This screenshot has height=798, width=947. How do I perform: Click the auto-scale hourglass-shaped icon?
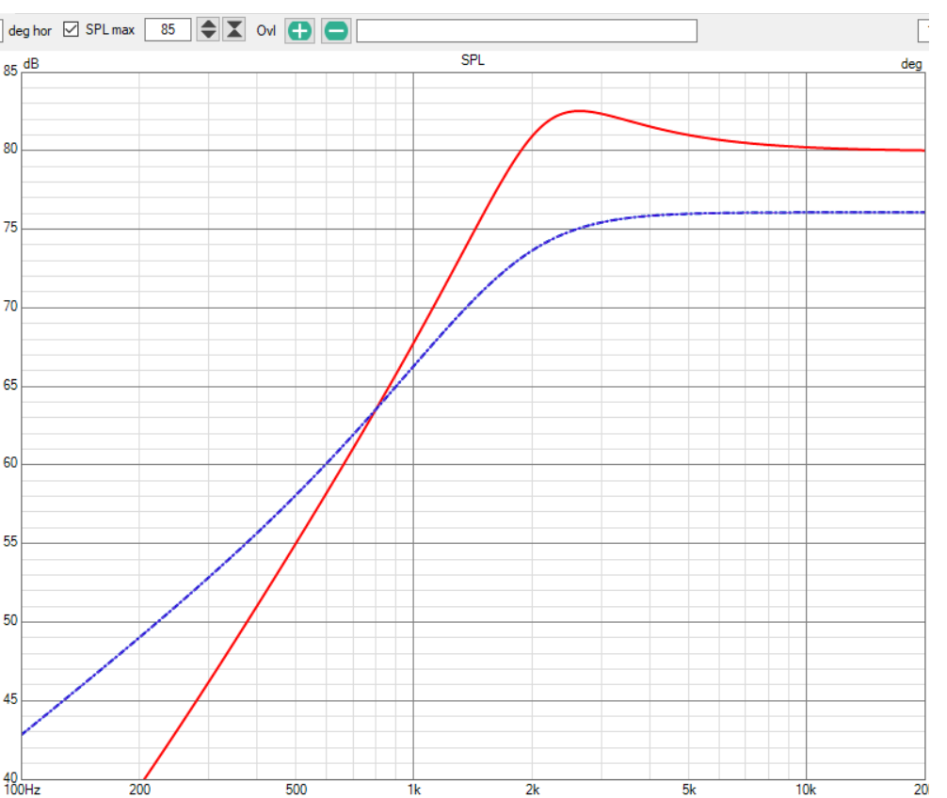click(234, 29)
